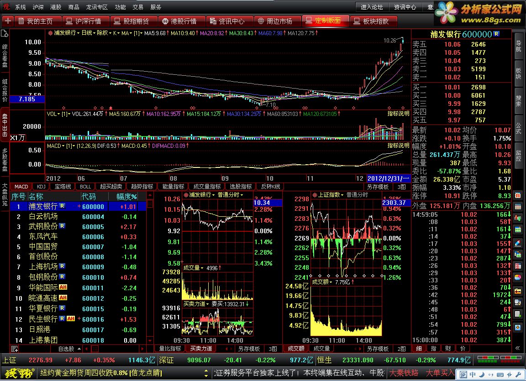
Task: Click the keyboard icon in IME bar
Action: 500,374
